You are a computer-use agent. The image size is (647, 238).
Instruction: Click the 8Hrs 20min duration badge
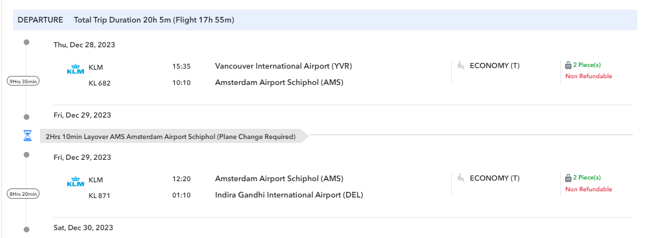[23, 194]
